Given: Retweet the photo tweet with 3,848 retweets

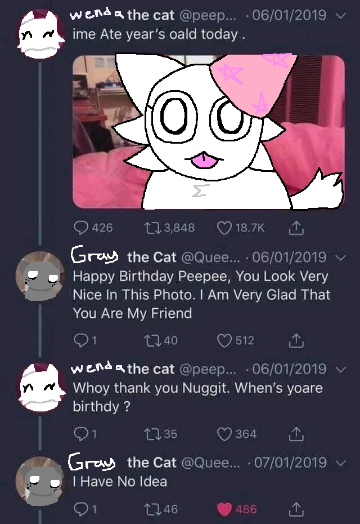Looking at the screenshot, I should pos(151,228).
